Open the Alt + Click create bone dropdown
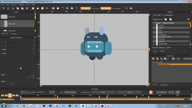 pos(172,15)
